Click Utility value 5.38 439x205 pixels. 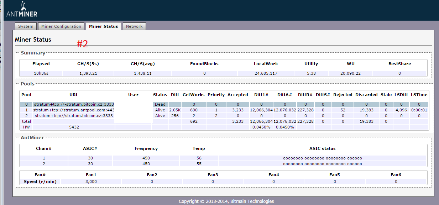[x=311, y=73]
